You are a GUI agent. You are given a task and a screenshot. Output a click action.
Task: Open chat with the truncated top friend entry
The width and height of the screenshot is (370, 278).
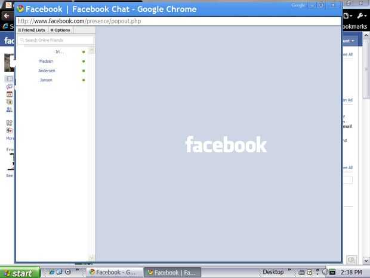pos(60,52)
